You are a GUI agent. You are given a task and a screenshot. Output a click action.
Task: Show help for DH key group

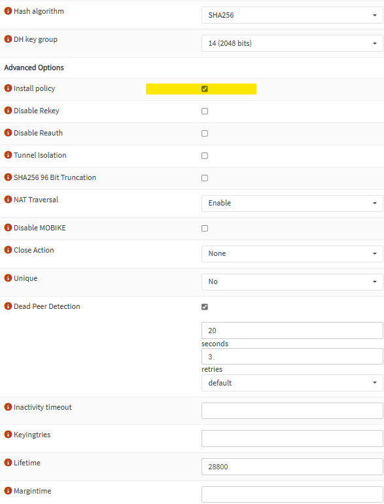(8, 39)
